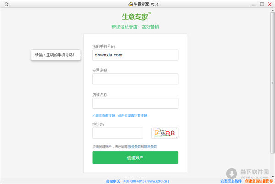Focus the 验证码 captcha input field
This screenshot has width=275, height=184.
tap(117, 133)
